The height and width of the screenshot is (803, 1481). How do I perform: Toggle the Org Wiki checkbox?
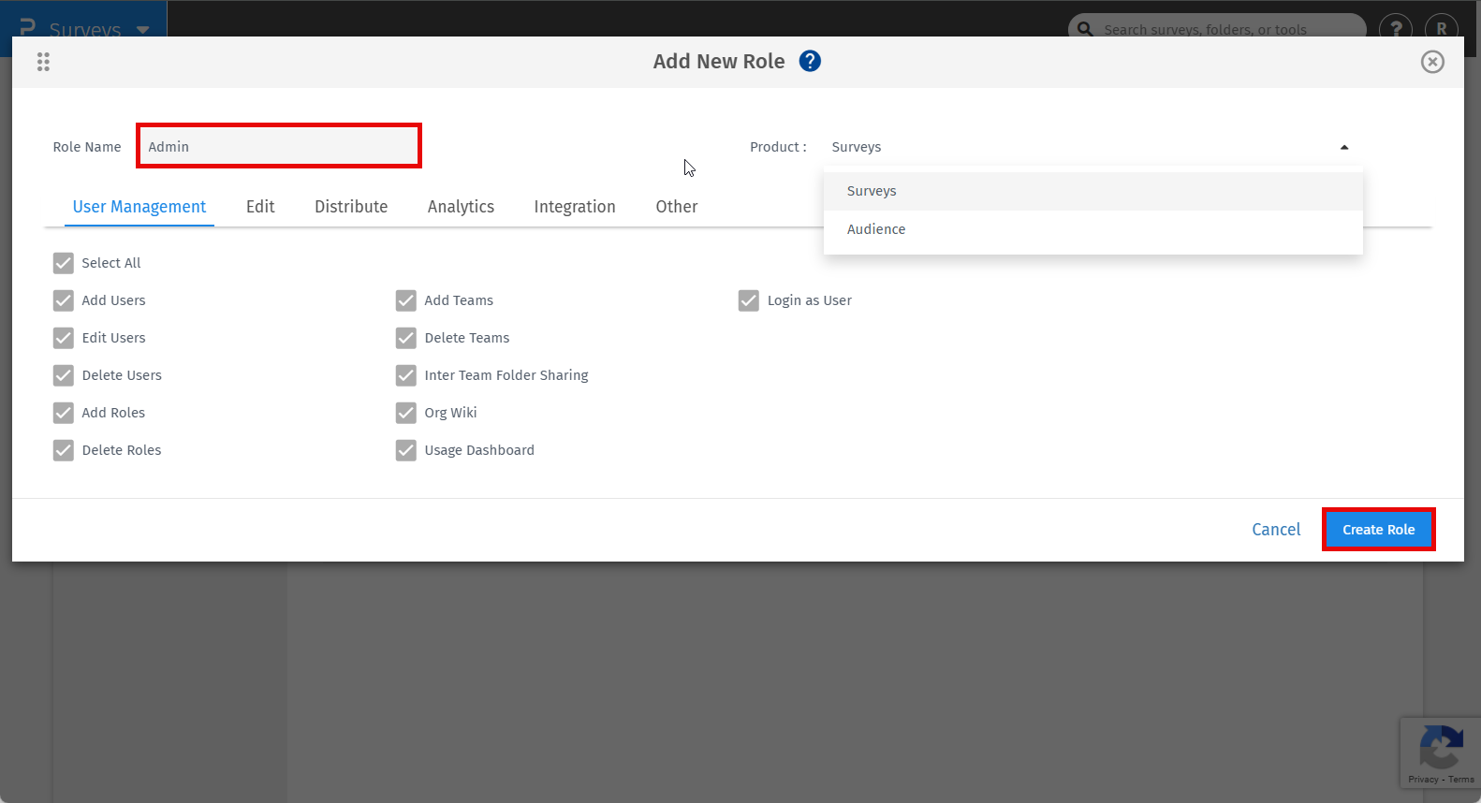click(x=405, y=413)
